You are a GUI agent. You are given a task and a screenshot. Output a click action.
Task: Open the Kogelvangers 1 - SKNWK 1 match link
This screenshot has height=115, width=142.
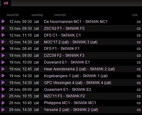76,76
